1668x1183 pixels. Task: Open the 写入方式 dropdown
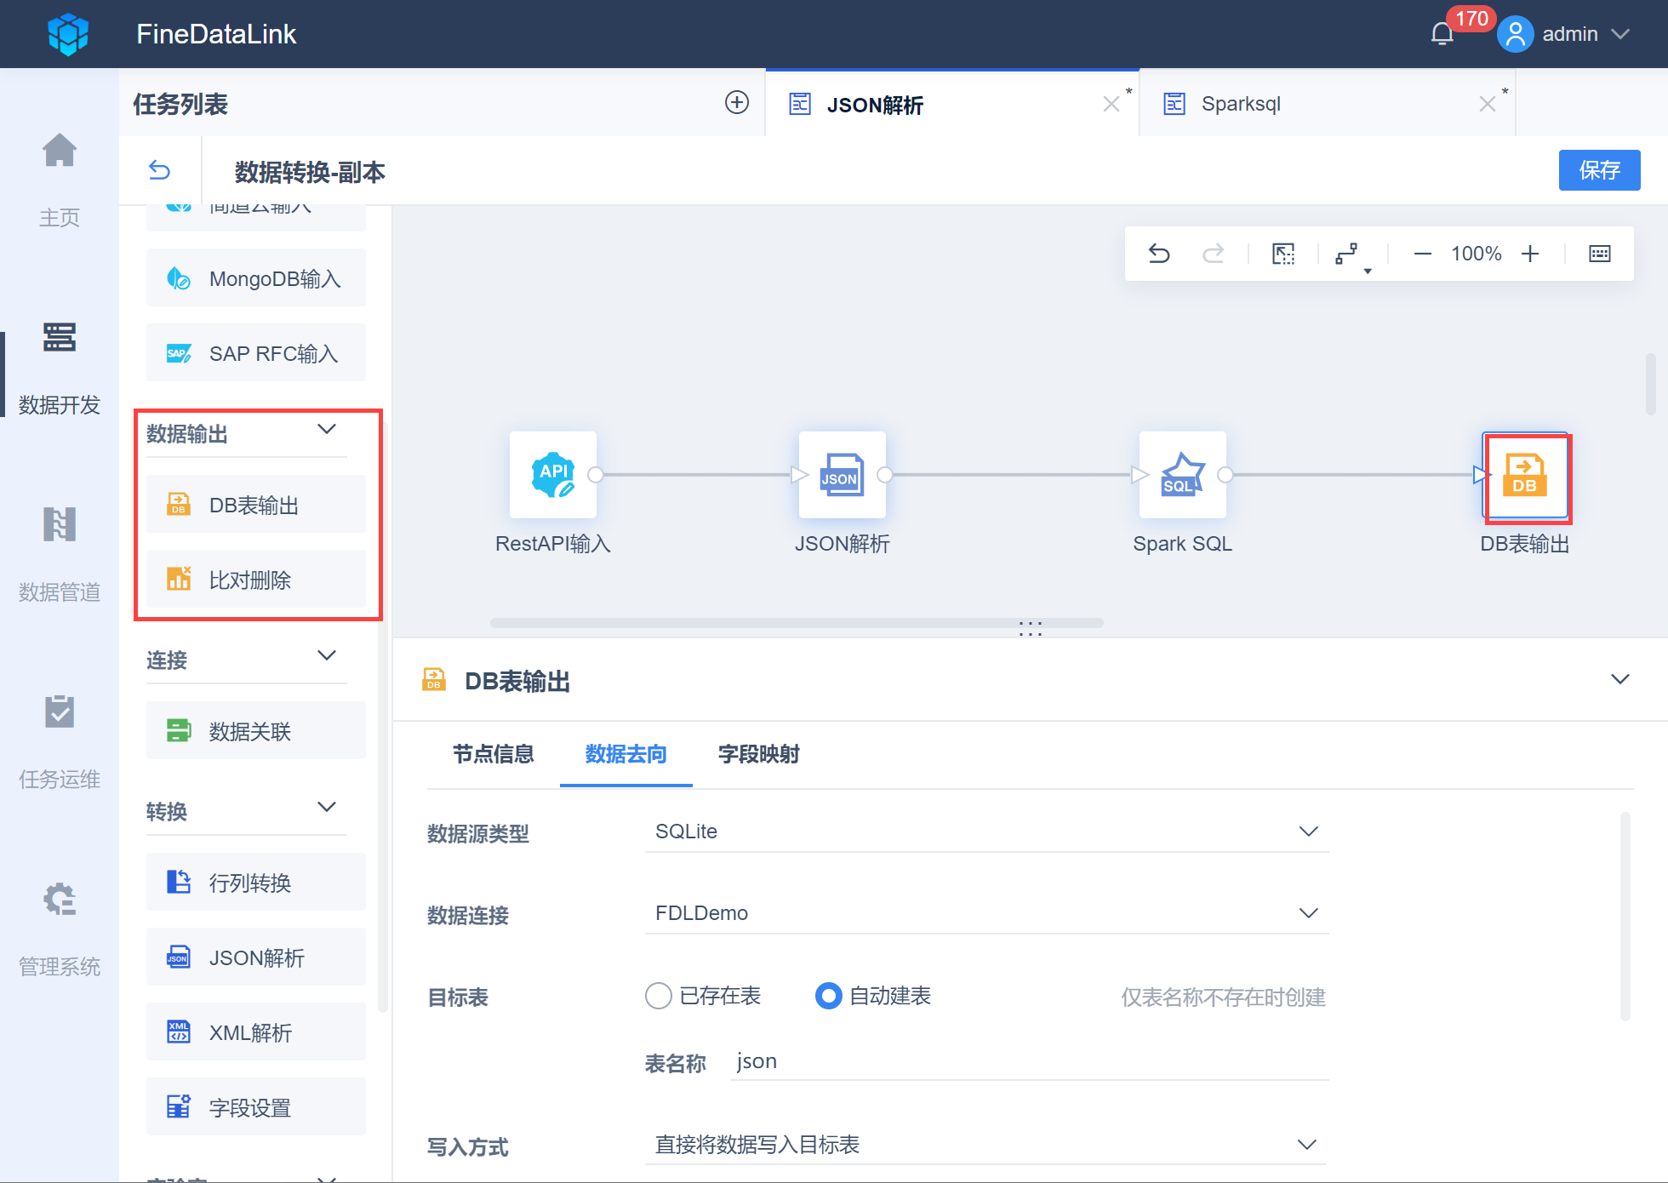pyautogui.click(x=985, y=1145)
